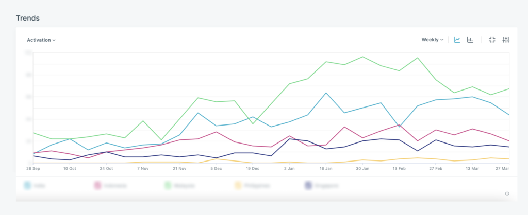Expand the Weekly interval dropdown
528x215 pixels.
(432, 40)
